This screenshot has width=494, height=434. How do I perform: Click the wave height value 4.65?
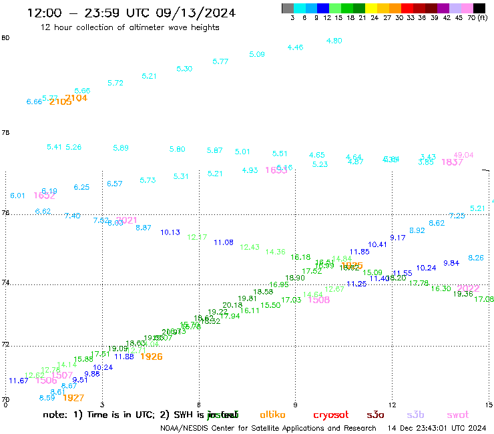316,155
